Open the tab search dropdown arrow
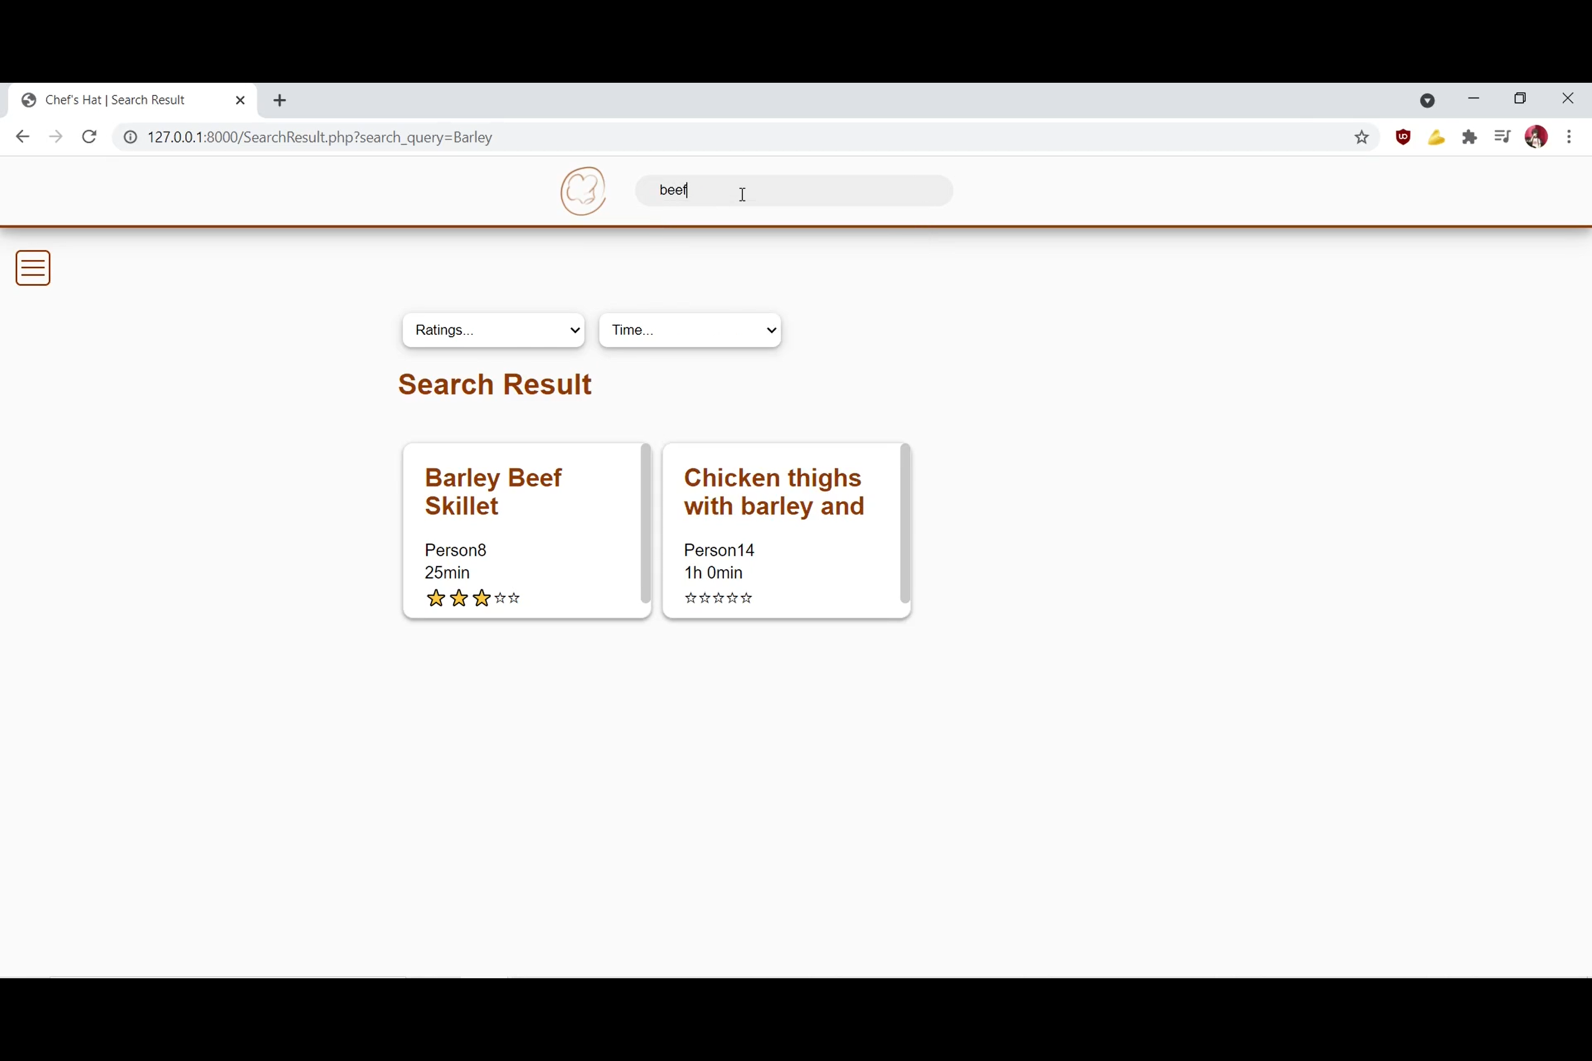Screen dimensions: 1592x1061 pos(1427,101)
